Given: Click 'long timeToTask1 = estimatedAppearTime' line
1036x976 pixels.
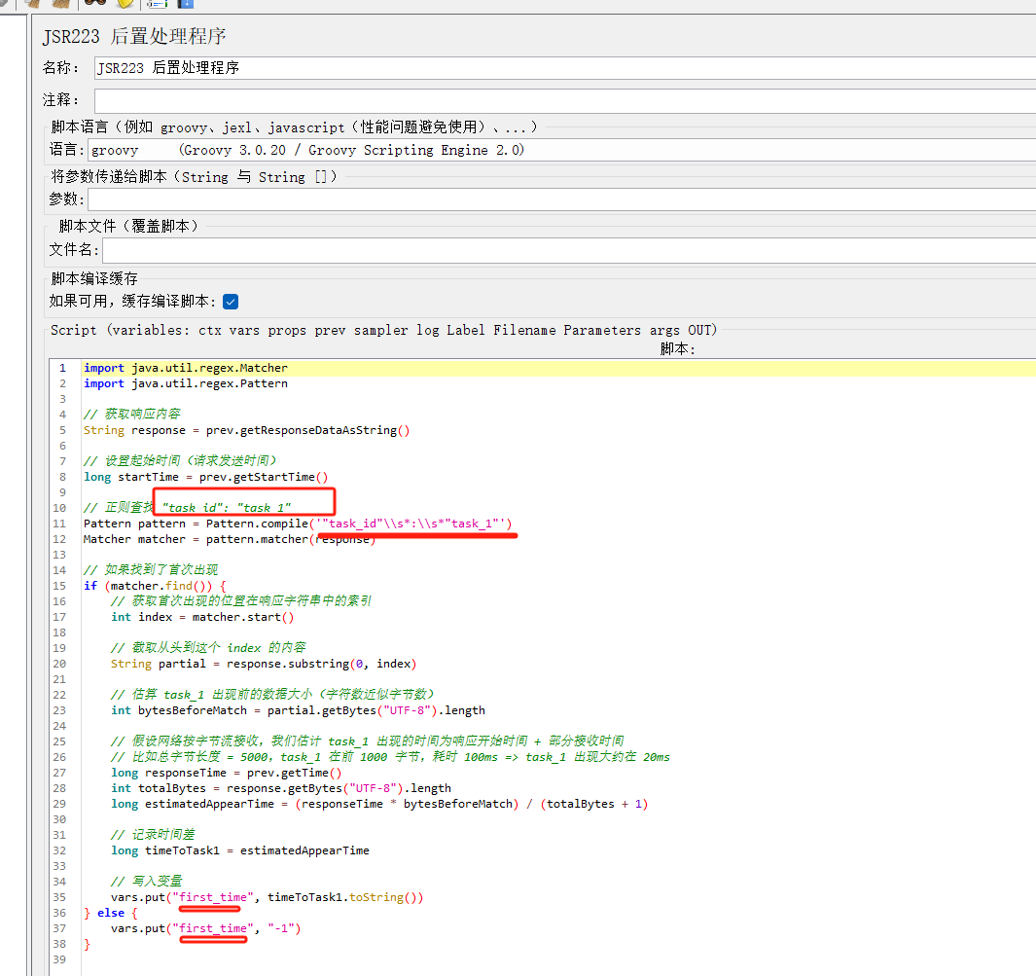Looking at the screenshot, I should [x=240, y=851].
